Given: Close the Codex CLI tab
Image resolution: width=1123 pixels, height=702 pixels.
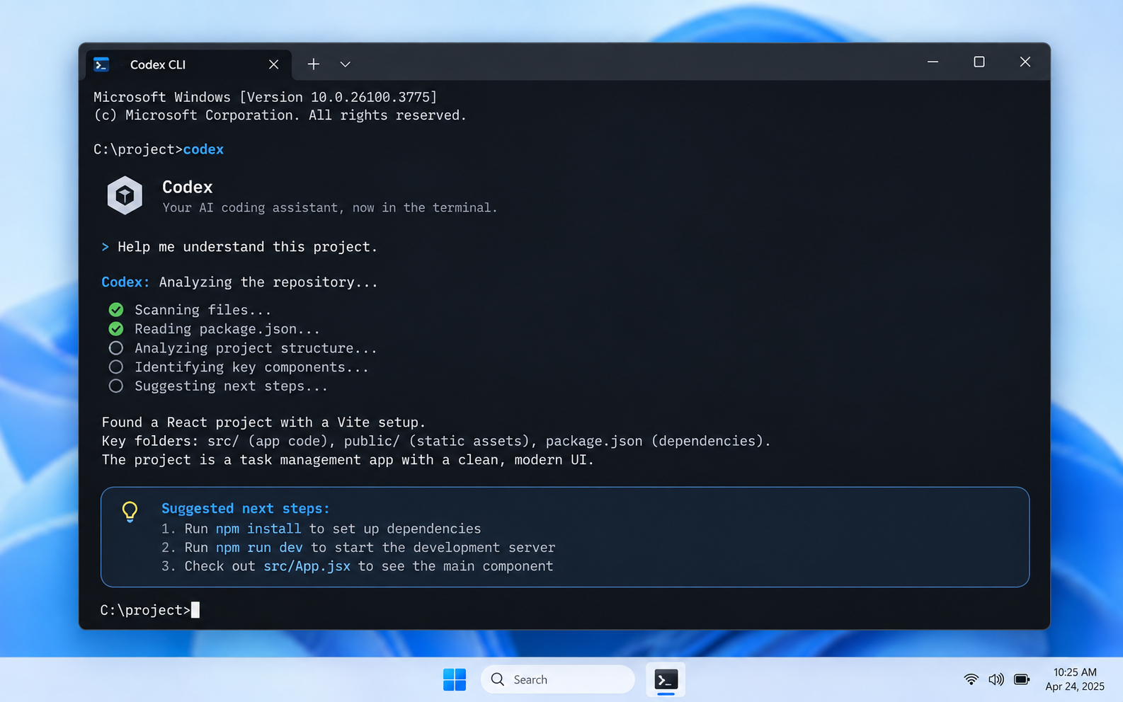Looking at the screenshot, I should coord(273,64).
